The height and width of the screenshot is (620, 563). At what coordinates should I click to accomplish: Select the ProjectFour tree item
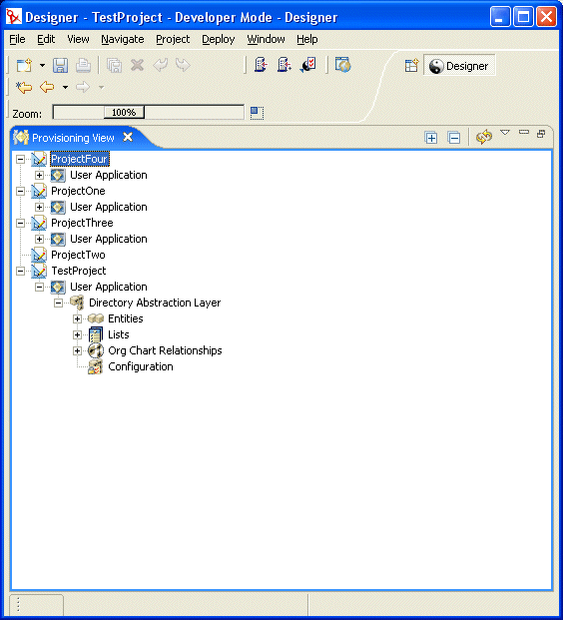tap(80, 159)
